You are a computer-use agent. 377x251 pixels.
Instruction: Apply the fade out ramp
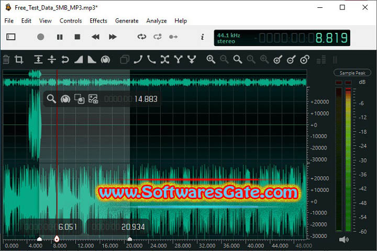point(92,59)
